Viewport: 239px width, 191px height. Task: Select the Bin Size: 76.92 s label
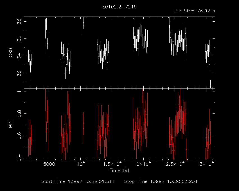195,11
